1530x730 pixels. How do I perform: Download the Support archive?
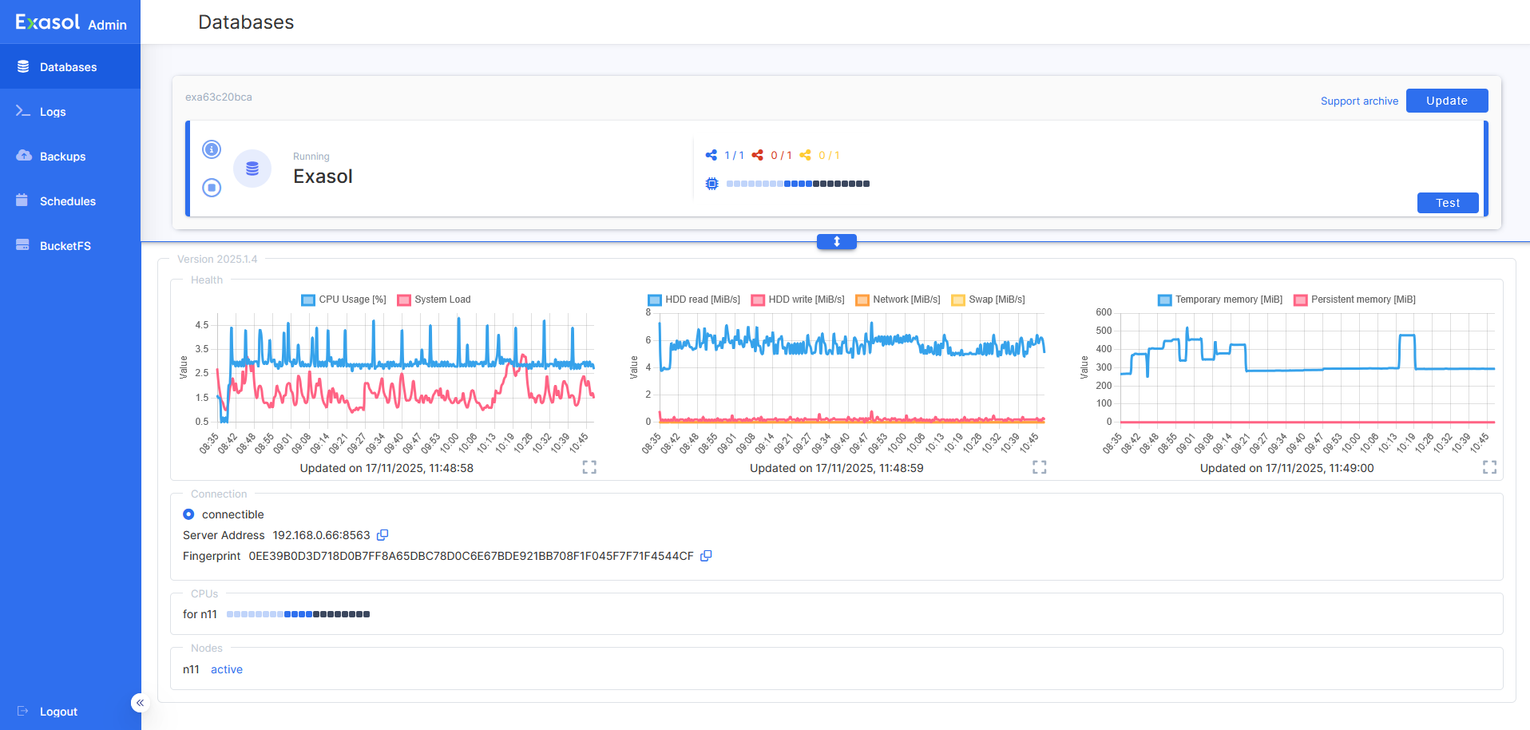pos(1359,101)
